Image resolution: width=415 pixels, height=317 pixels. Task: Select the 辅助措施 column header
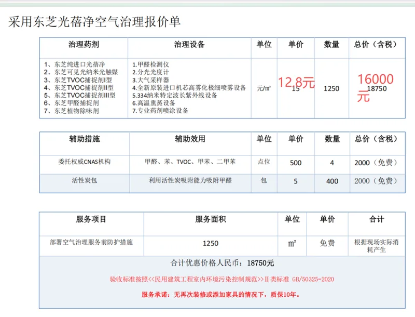coord(85,139)
